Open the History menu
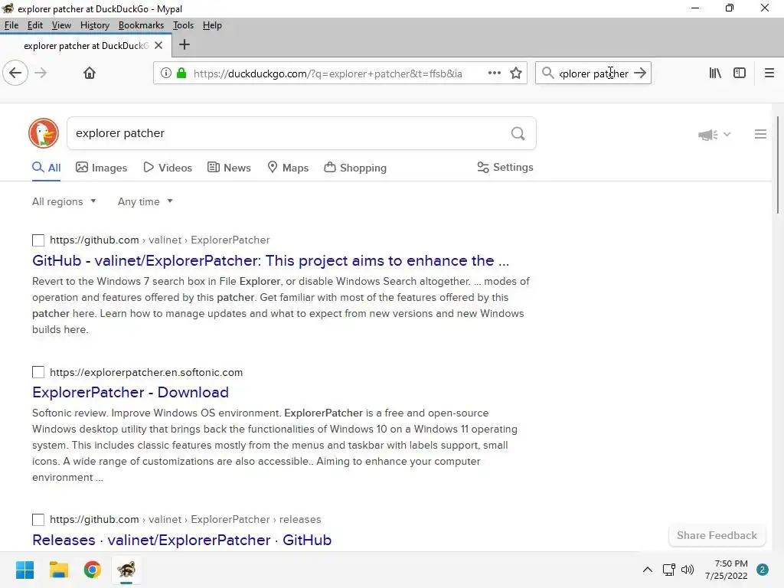 [x=94, y=25]
